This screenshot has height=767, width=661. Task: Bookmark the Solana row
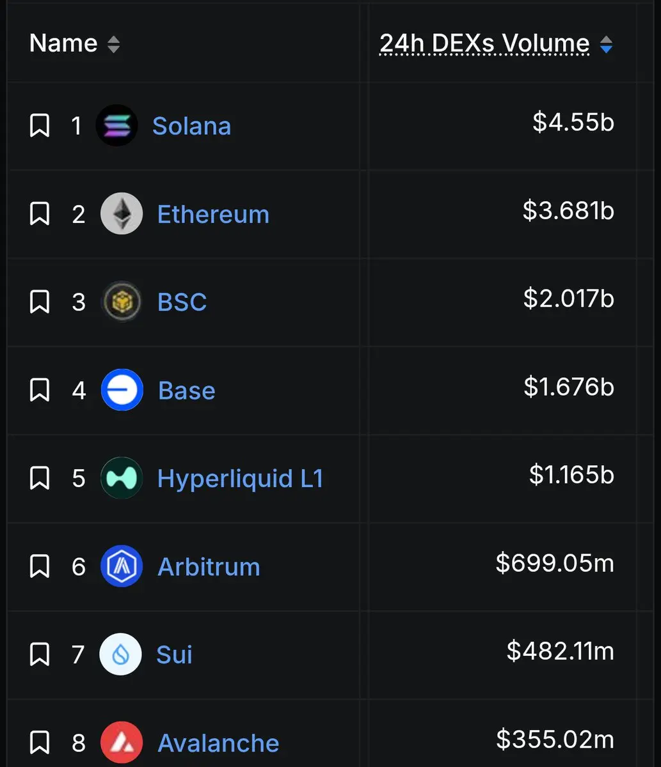(40, 126)
